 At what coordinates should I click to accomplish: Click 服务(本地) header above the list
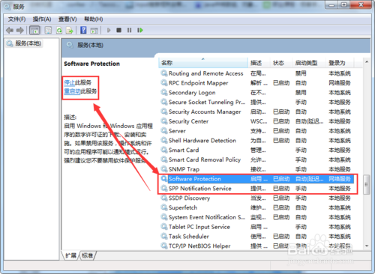[90, 45]
